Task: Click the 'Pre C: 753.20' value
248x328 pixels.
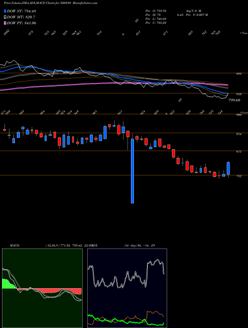Action: (x=156, y=23)
